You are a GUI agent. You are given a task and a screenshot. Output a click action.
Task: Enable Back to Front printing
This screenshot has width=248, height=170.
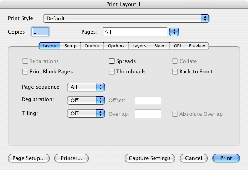point(175,72)
